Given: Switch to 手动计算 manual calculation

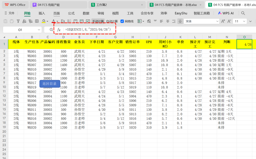Looking at the screenshot, I should pyautogui.click(x=98, y=21).
